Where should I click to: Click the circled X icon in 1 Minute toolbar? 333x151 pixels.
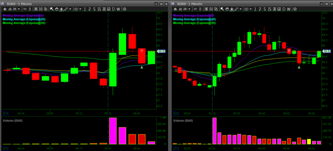[295, 9]
